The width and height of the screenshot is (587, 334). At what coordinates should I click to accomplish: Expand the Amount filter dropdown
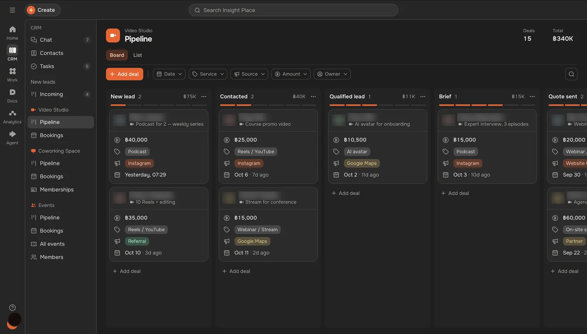(x=291, y=74)
